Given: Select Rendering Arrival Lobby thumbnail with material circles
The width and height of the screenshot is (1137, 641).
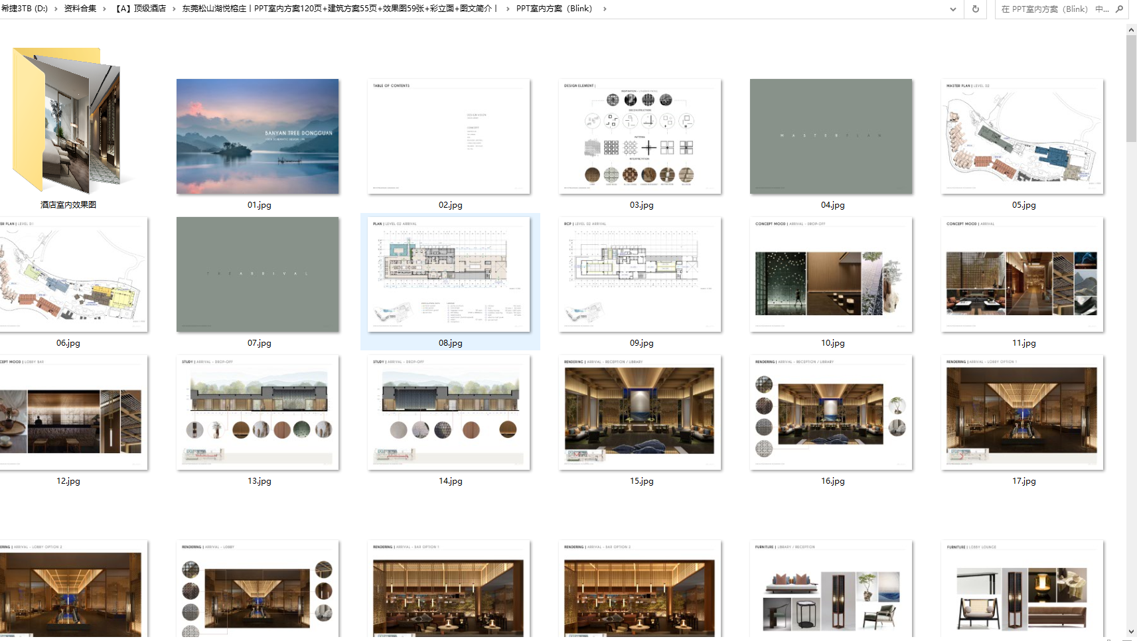Looking at the screenshot, I should click(x=258, y=590).
